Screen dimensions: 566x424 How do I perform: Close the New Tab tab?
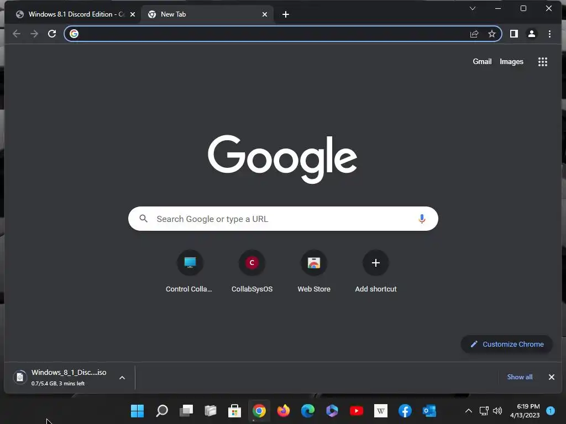pos(265,14)
